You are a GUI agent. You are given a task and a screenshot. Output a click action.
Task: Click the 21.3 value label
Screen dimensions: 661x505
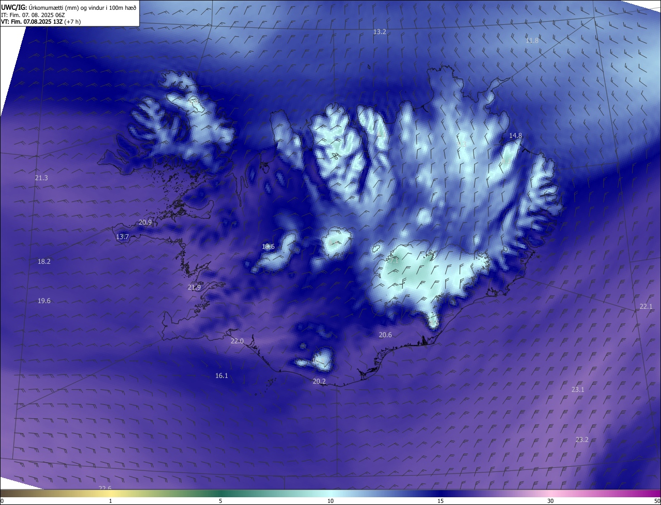41,178
